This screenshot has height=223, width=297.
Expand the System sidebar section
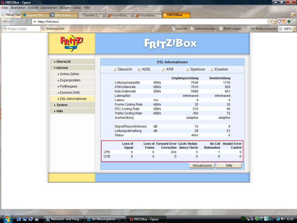coord(72,105)
